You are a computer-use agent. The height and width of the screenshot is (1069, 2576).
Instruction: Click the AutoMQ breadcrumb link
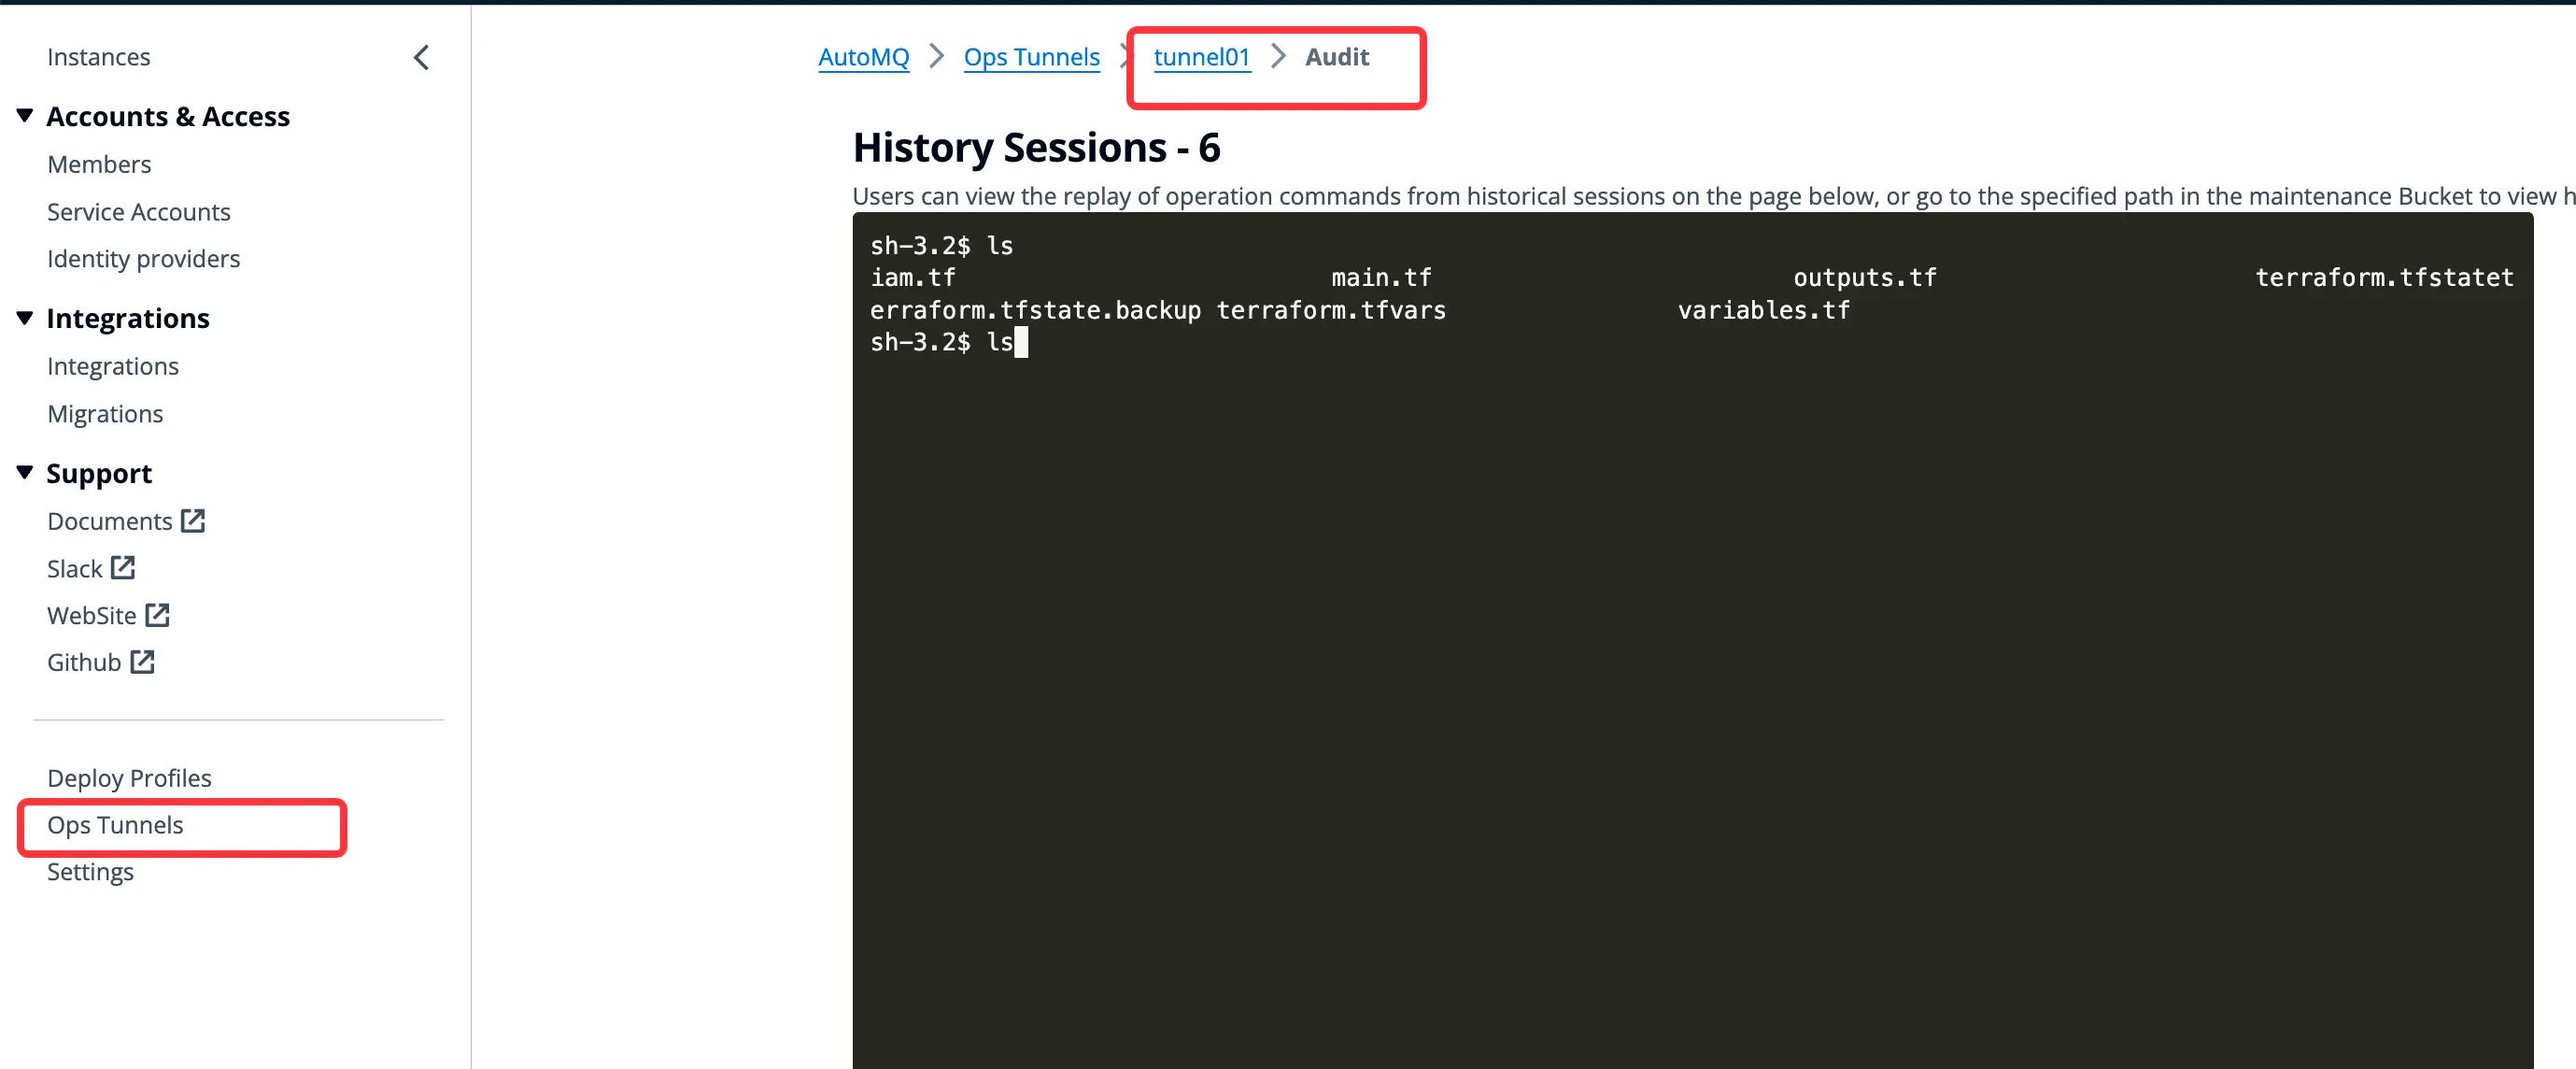pos(863,57)
